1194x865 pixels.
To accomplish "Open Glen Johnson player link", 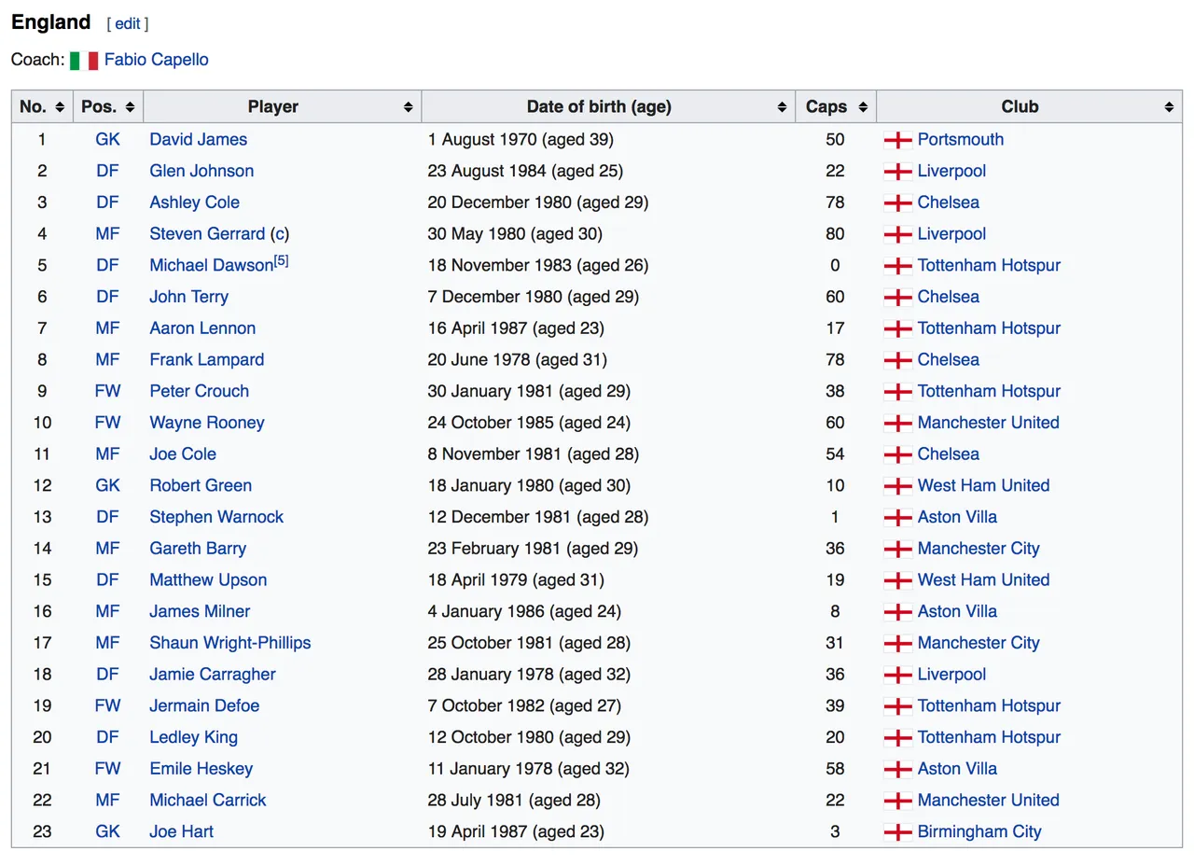I will click(x=201, y=171).
